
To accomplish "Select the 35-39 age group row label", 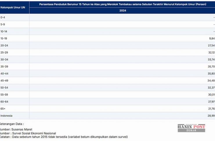I will pyautogui.click(x=4, y=66).
